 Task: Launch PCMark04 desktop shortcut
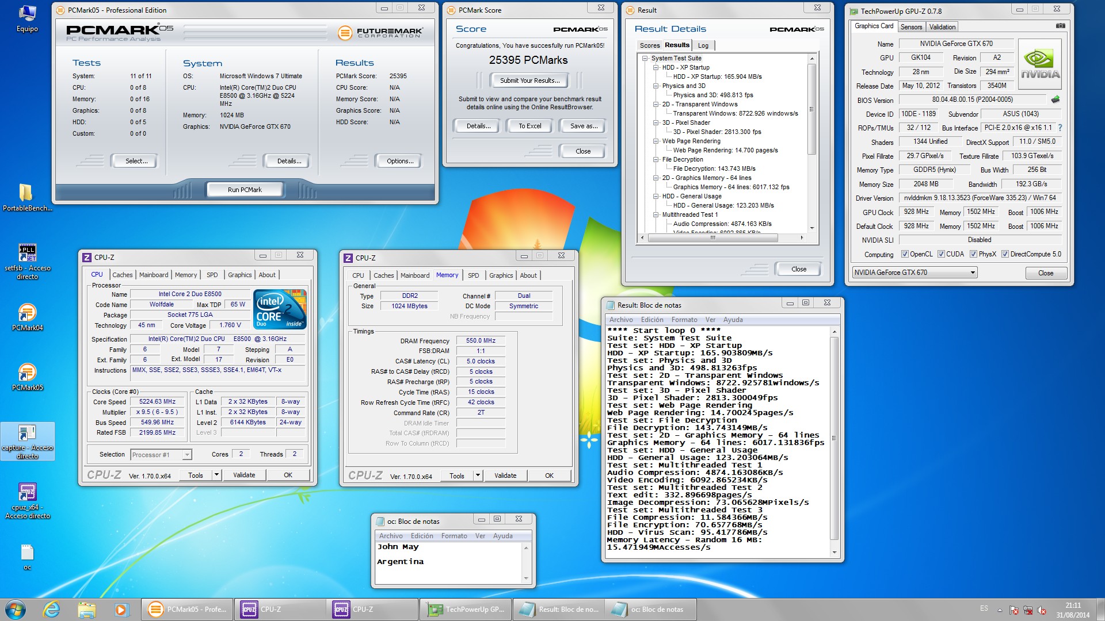click(x=27, y=317)
